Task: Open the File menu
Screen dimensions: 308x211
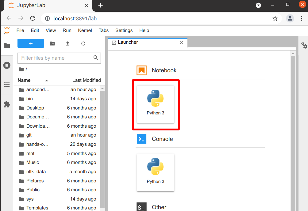Action: 20,30
